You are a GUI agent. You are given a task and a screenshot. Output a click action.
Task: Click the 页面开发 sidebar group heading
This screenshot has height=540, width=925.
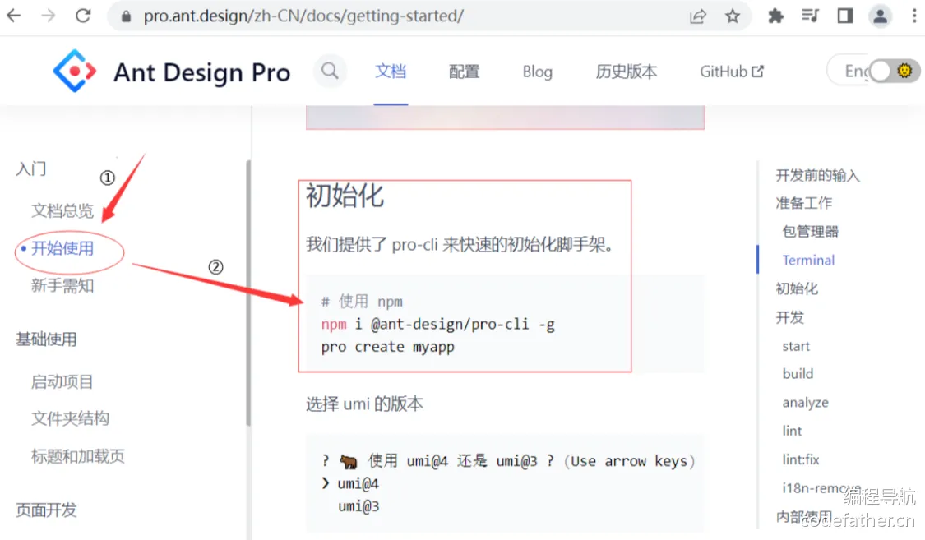tap(46, 510)
